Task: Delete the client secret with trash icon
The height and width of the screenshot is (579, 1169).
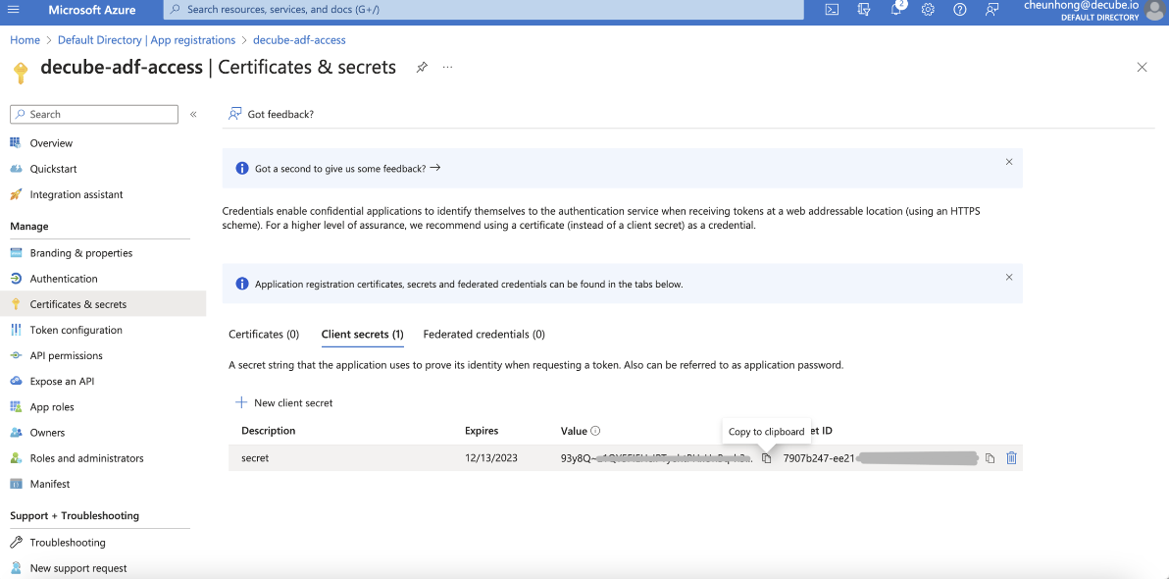Action: 1011,458
